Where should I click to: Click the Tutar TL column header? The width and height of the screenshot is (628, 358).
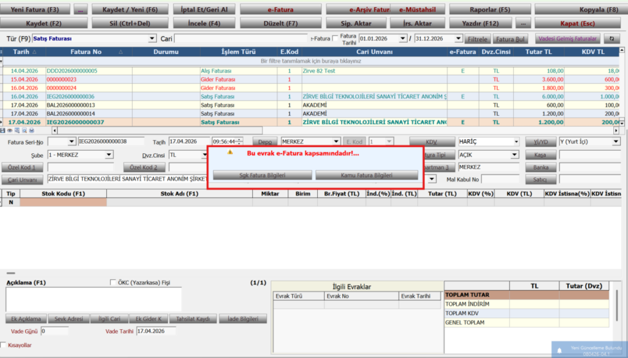click(x=538, y=51)
